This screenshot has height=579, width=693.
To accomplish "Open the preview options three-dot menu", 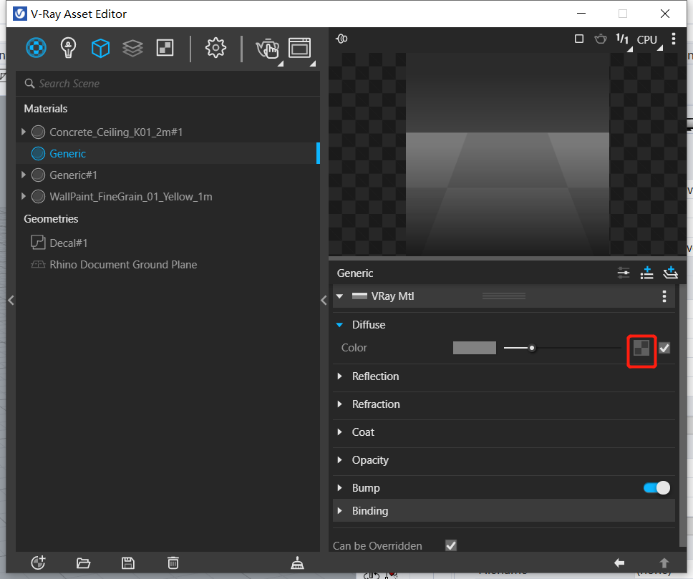I will point(674,39).
